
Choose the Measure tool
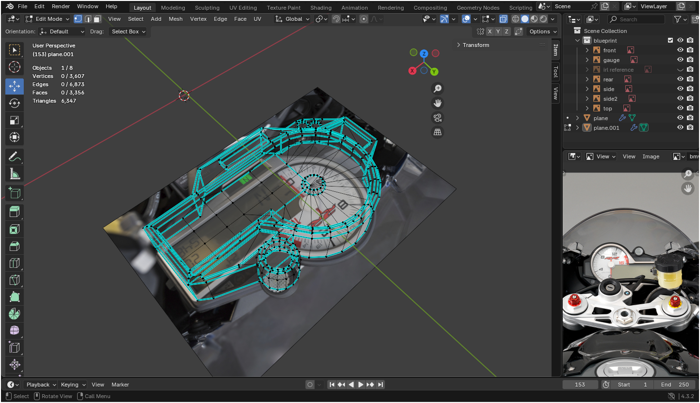[x=15, y=174]
